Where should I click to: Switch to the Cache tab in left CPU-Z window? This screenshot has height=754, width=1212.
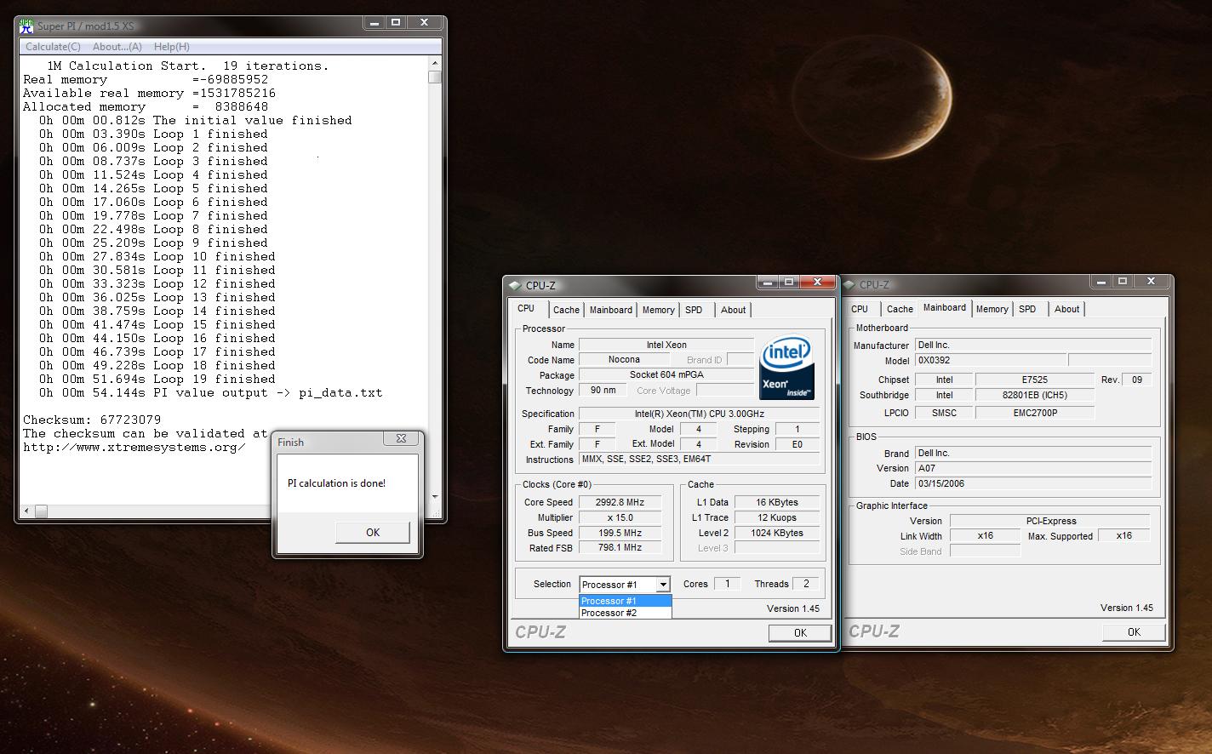pos(566,310)
